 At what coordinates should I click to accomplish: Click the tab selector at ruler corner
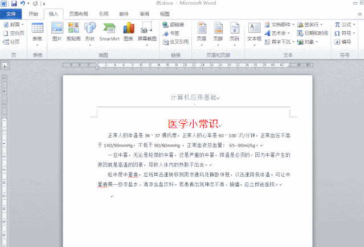[x=5, y=65]
